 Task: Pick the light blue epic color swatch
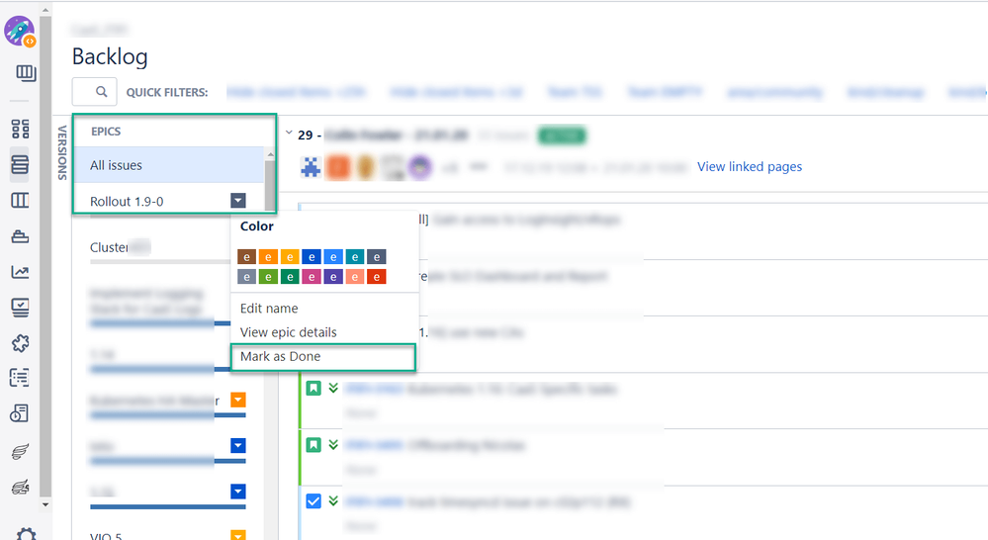coord(333,256)
